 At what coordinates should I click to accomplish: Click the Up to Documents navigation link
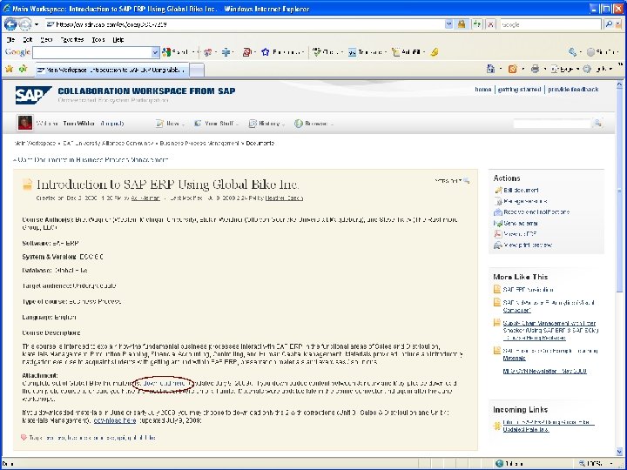[91, 159]
